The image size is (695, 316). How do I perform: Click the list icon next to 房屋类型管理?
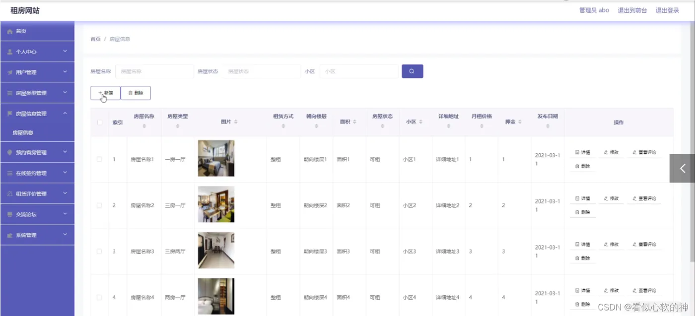coord(10,93)
